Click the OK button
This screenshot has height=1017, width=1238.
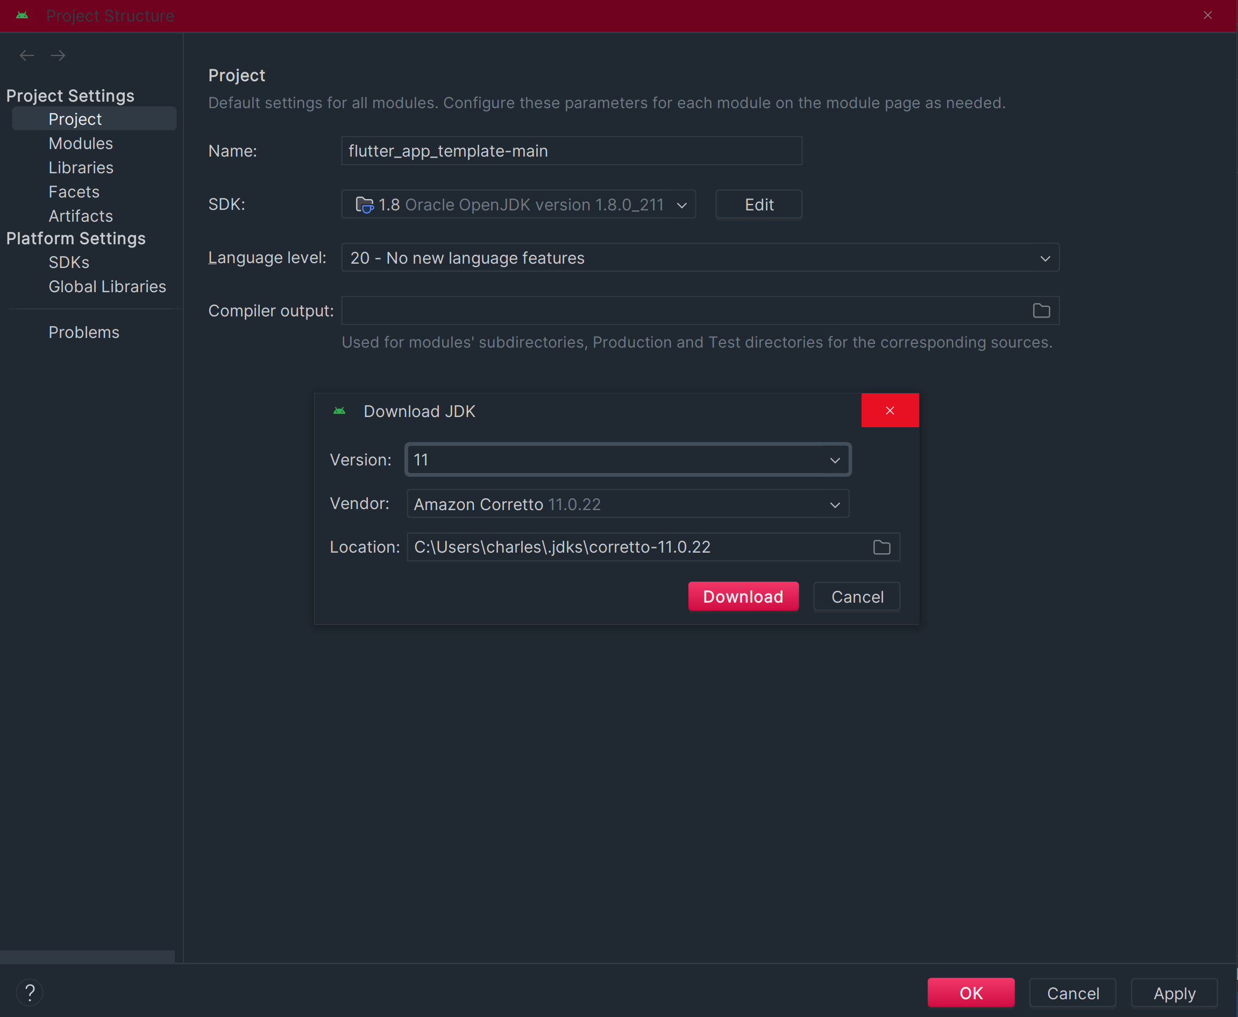971,993
